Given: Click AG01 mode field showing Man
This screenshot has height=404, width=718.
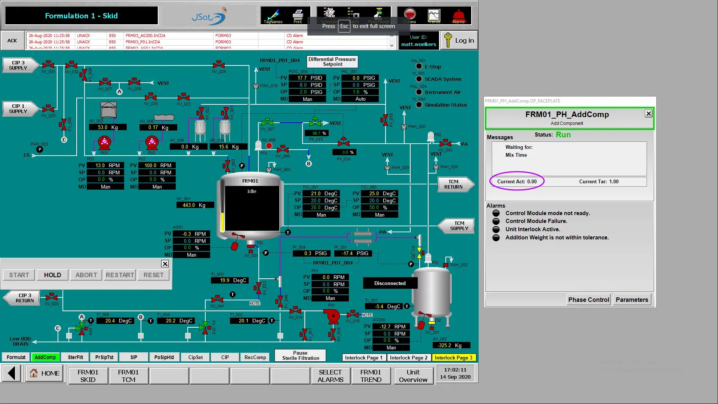Looking at the screenshot, I should coord(191,255).
